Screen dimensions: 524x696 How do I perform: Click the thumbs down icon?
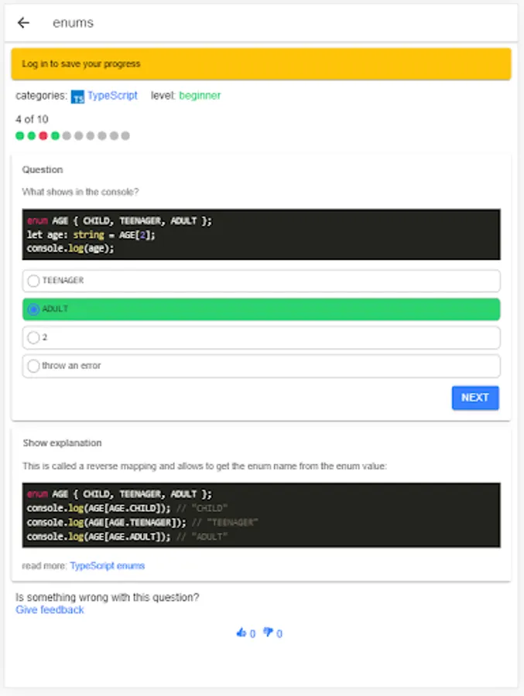click(x=268, y=633)
